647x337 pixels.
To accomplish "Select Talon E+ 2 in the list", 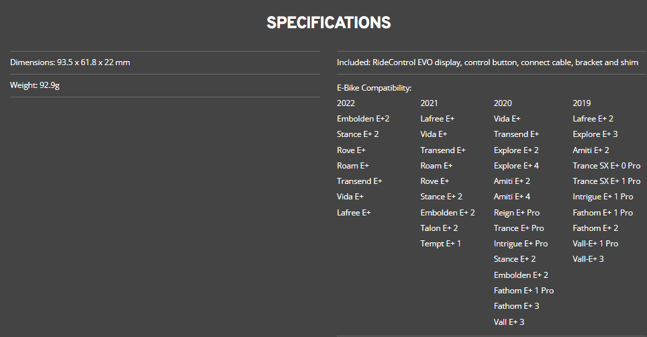I will click(x=439, y=228).
